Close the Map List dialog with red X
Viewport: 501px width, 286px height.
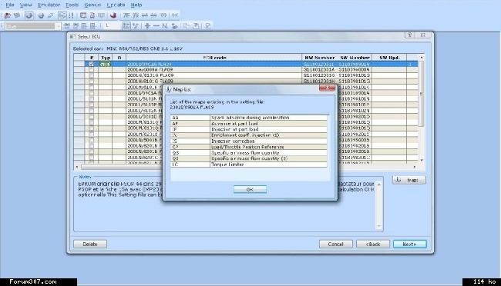pyautogui.click(x=327, y=88)
